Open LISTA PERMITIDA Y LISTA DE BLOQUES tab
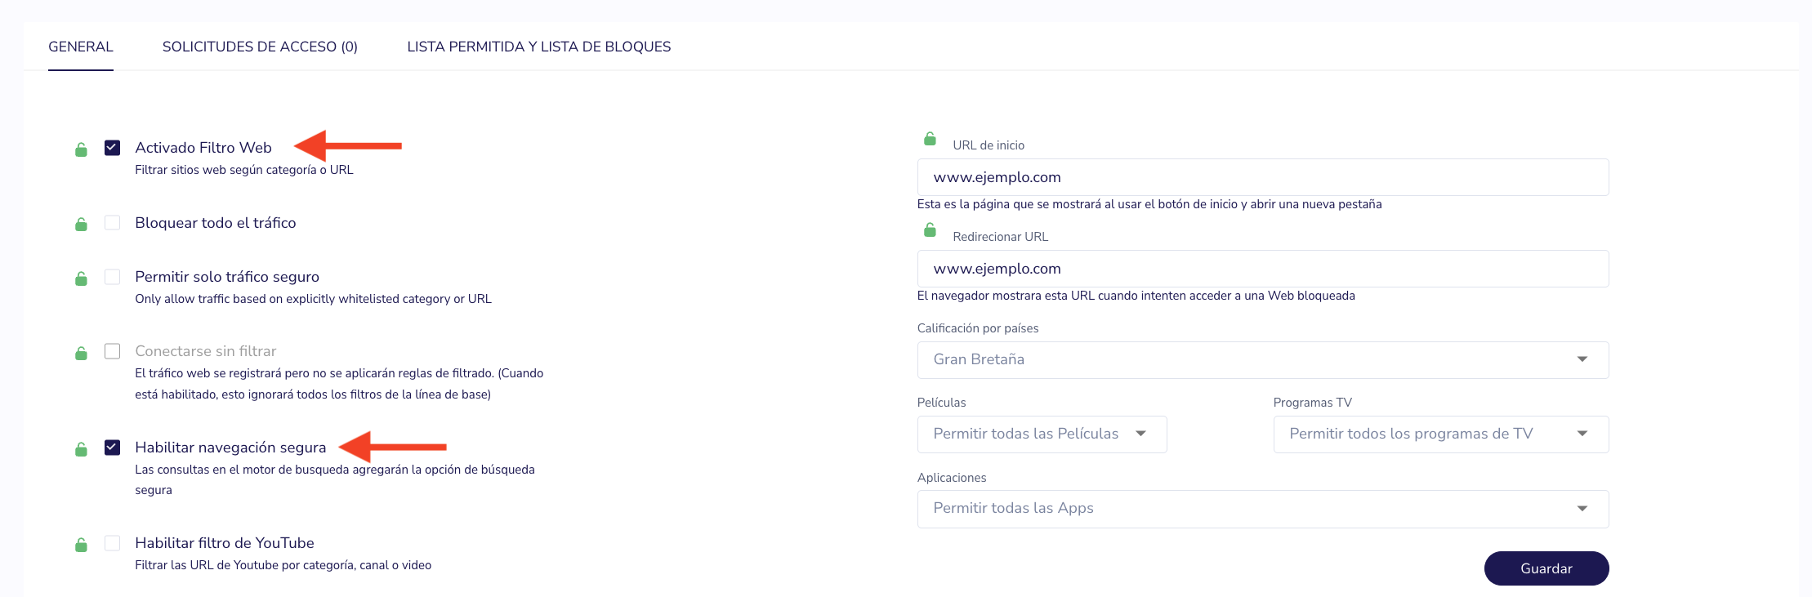This screenshot has width=1812, height=597. click(x=539, y=47)
